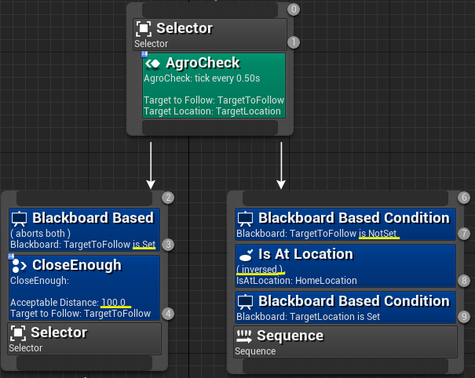Click the TargetToFollow is Set decorator icon
This screenshot has height=378, width=475.
click(19, 219)
